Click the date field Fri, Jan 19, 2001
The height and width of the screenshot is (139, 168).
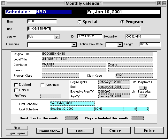[x=123, y=12]
